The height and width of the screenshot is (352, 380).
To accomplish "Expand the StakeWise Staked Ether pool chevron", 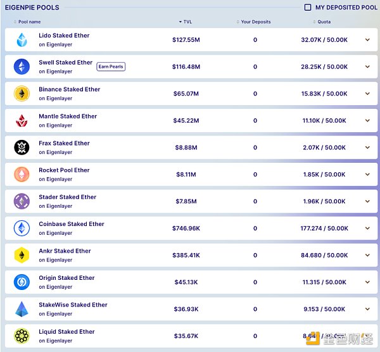I will (367, 309).
